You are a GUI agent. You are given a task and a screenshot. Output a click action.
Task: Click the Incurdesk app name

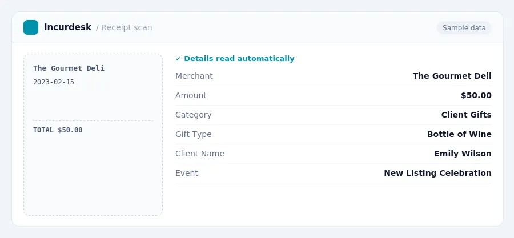[67, 27]
